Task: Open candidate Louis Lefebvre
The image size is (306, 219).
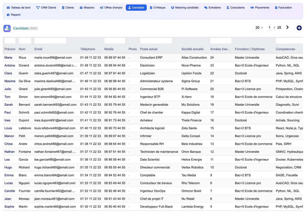Action: (8, 128)
